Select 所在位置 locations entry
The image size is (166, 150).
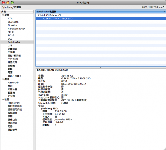click(12, 89)
